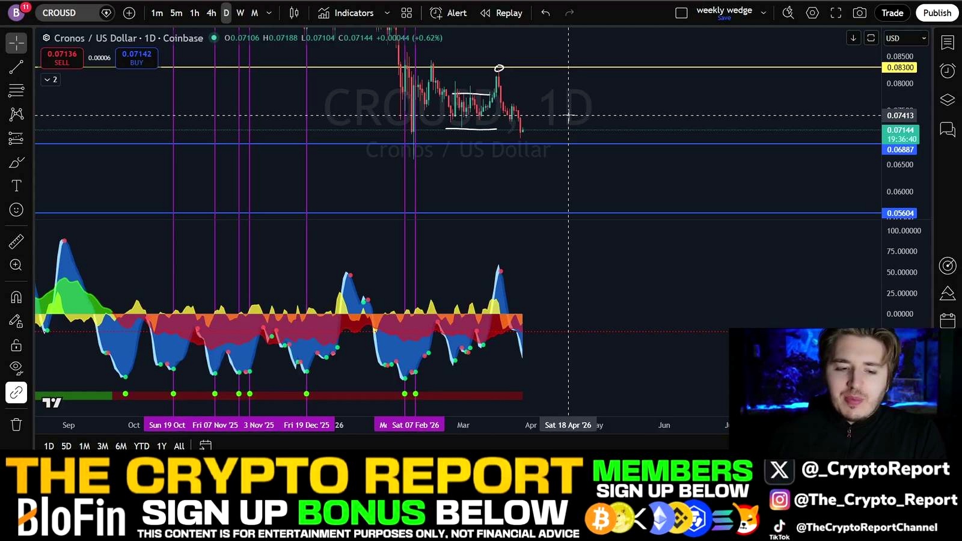Switch to 1m timeframe
962x541 pixels.
(157, 13)
